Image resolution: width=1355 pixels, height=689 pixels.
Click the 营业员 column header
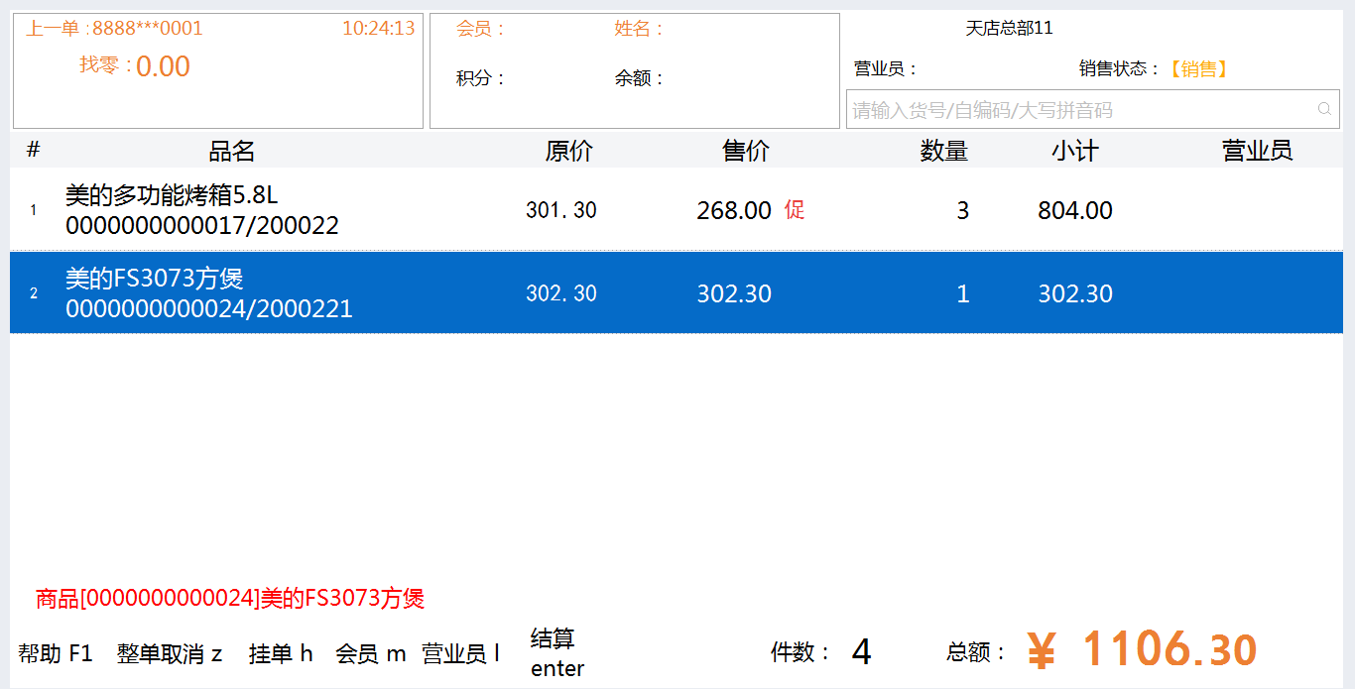1258,151
